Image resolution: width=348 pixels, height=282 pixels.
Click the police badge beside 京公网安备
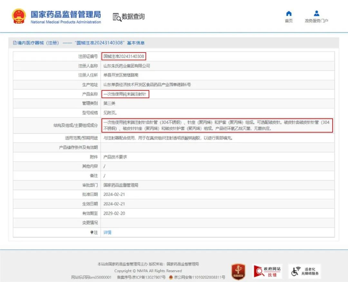pos(171,277)
